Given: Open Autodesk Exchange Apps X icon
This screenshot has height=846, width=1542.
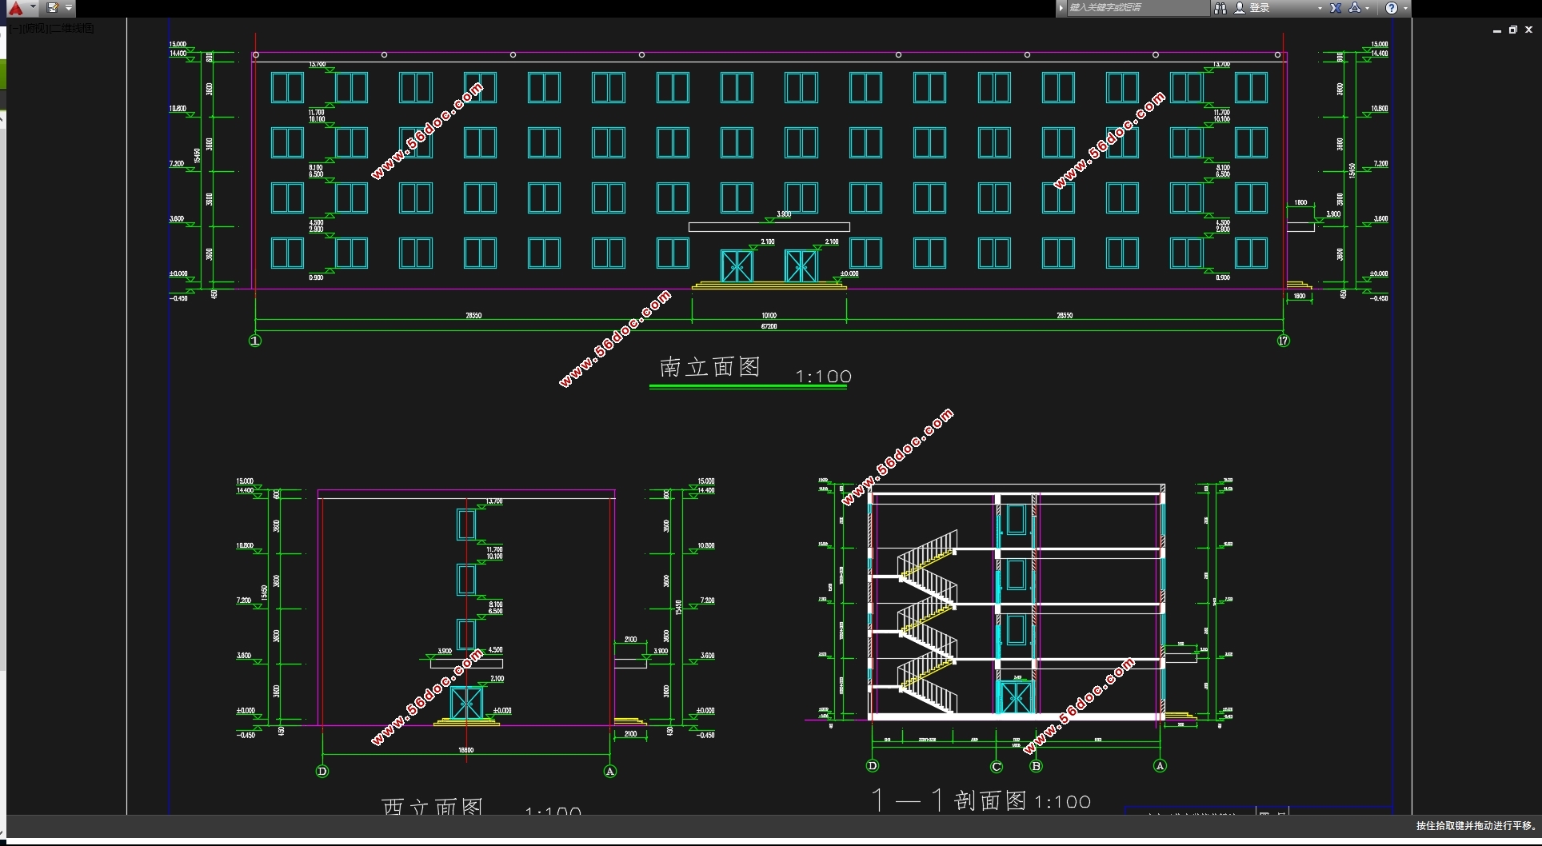Looking at the screenshot, I should click(1336, 8).
